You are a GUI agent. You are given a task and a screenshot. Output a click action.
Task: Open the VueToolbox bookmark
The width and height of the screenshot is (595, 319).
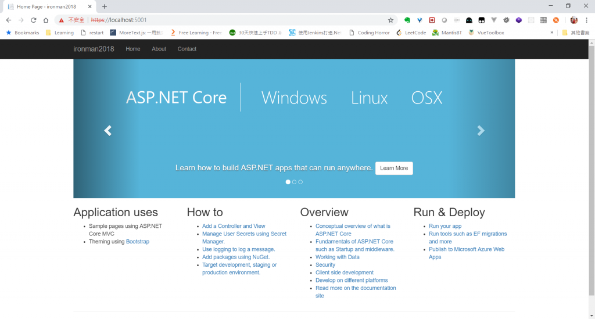(486, 33)
